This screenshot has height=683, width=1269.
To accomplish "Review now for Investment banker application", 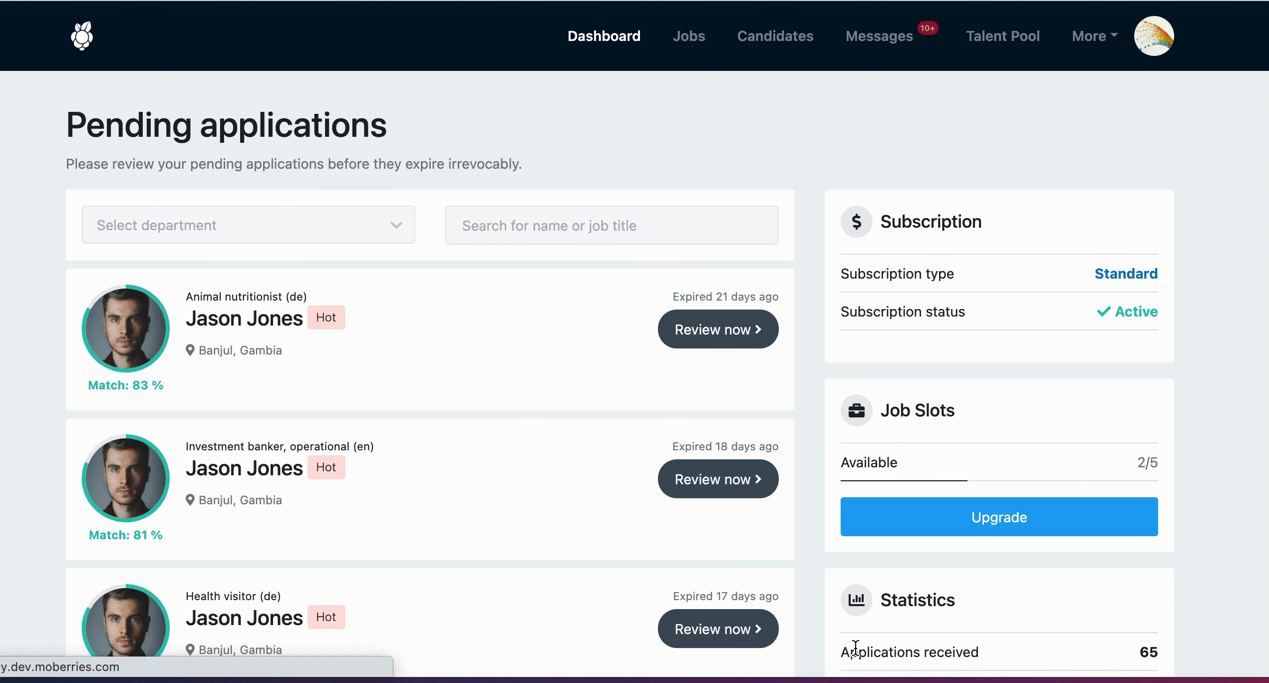I will tap(718, 479).
